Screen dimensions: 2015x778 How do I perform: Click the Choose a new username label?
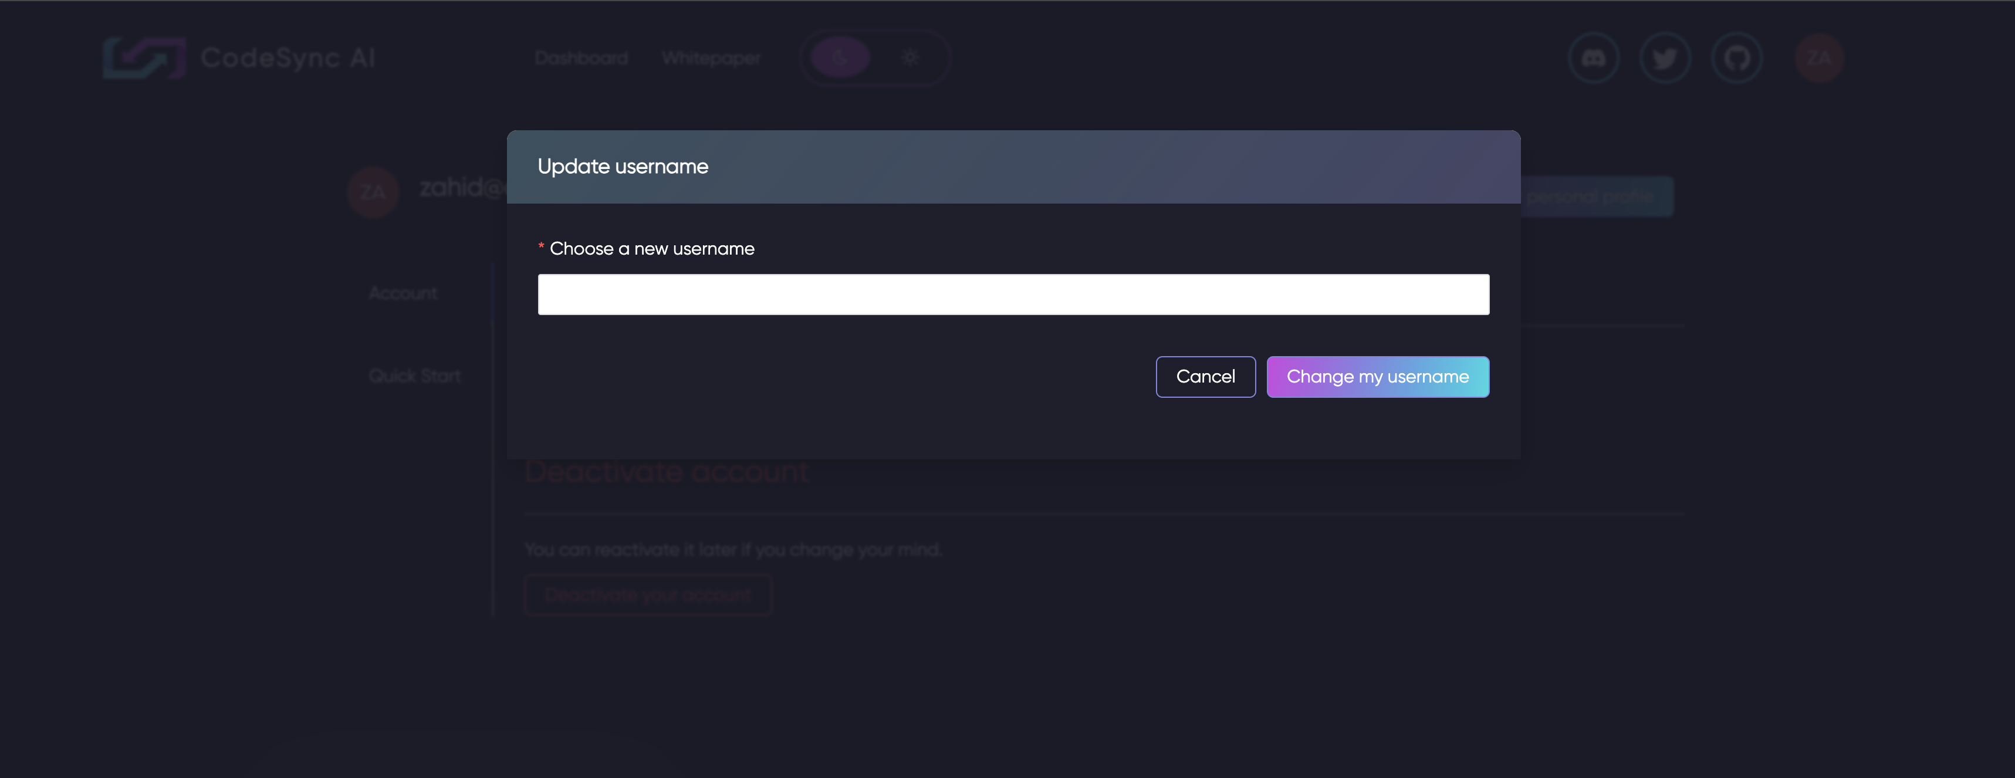tap(651, 249)
